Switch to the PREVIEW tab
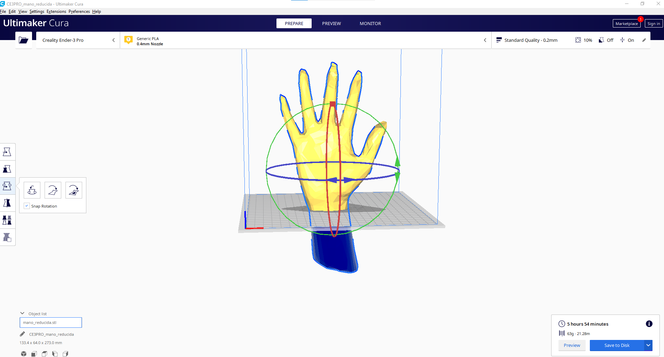The image size is (664, 357). (x=331, y=23)
